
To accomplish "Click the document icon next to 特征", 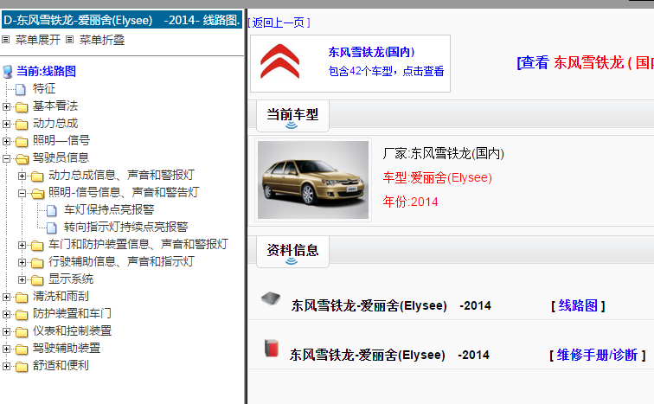I will tap(21, 89).
